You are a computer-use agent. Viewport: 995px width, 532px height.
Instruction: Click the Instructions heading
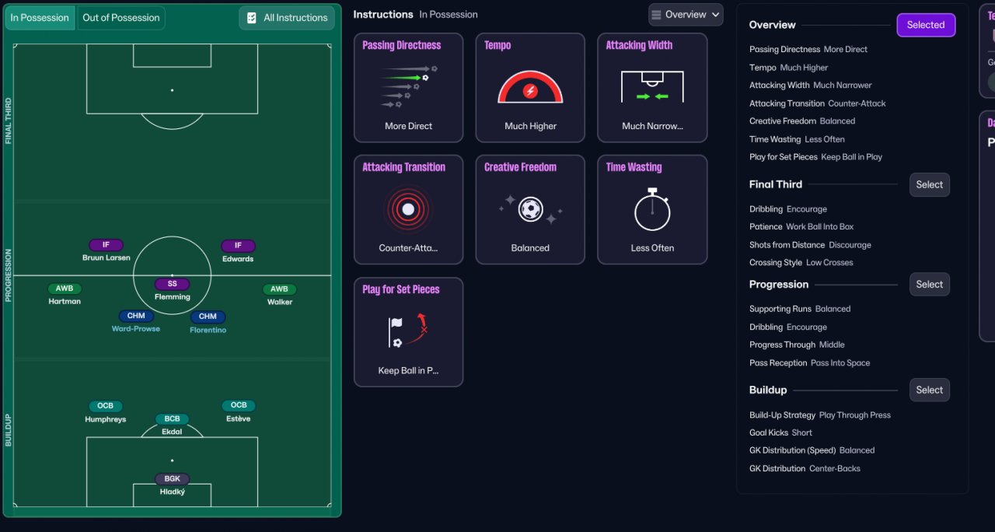point(383,15)
